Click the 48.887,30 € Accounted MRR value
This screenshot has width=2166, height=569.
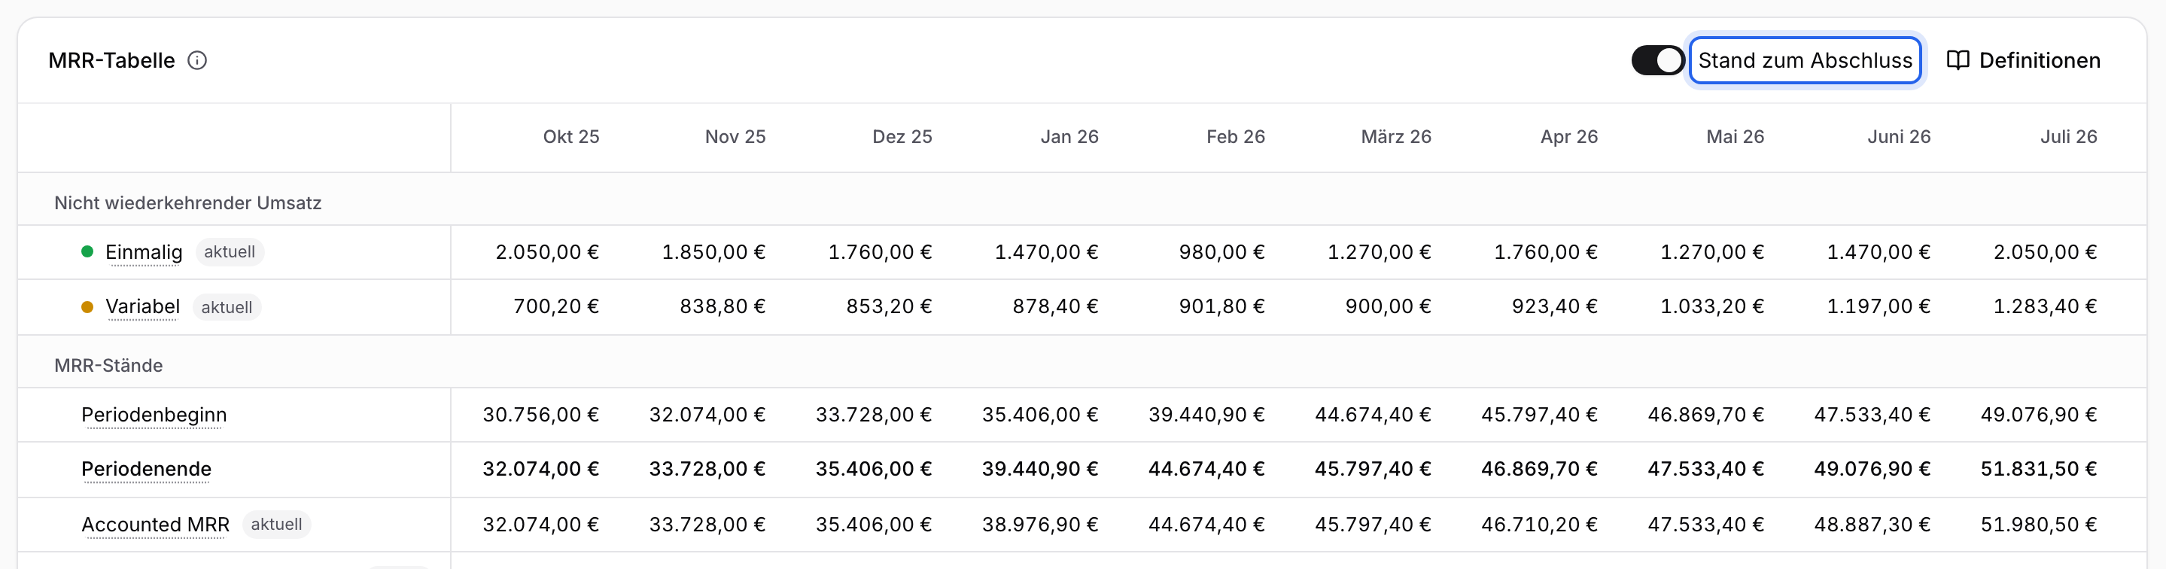click(1872, 525)
